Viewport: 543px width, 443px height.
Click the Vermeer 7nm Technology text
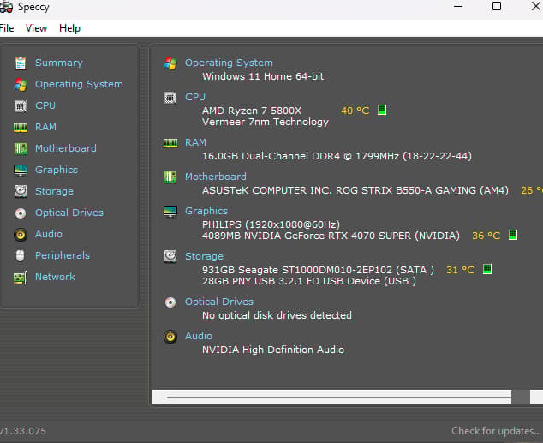click(266, 122)
